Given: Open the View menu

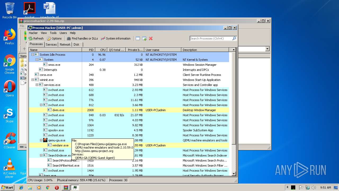Looking at the screenshot, I should coord(44,33).
